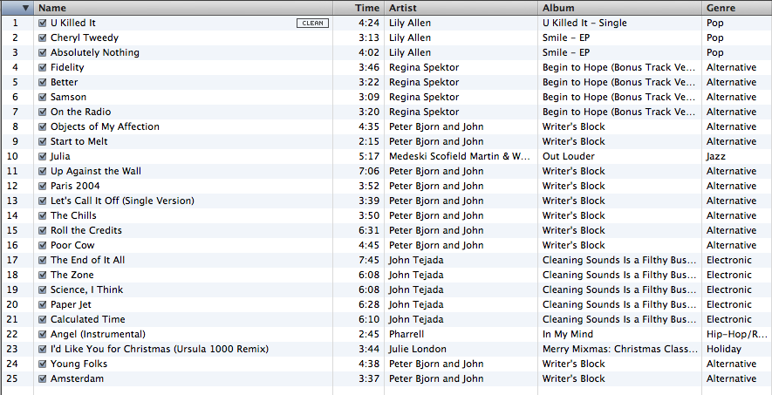Viewport: 772px width, 395px height.
Task: Click the CLEAN badge on U Killed It
Action: 312,24
